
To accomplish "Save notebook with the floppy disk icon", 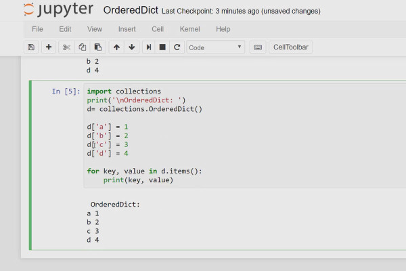I will pos(31,47).
